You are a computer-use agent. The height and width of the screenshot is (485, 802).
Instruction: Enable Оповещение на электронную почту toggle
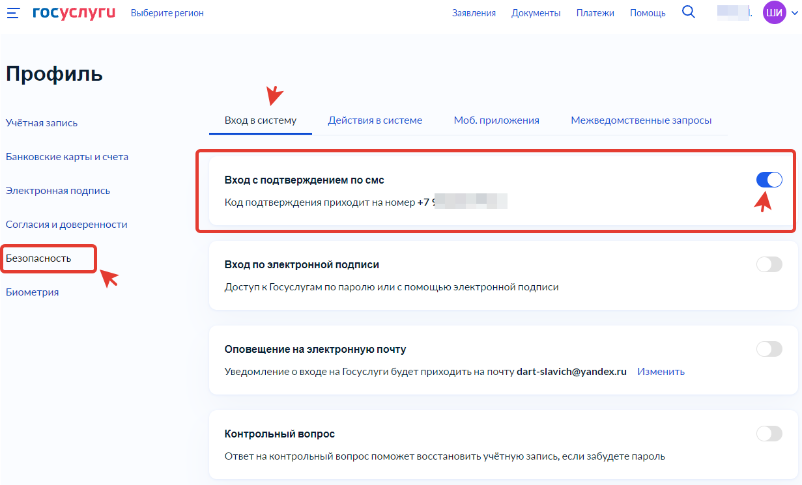click(x=769, y=349)
